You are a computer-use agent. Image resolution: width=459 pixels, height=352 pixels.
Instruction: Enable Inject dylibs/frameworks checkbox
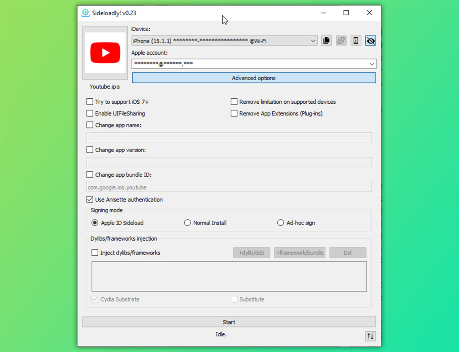click(95, 253)
